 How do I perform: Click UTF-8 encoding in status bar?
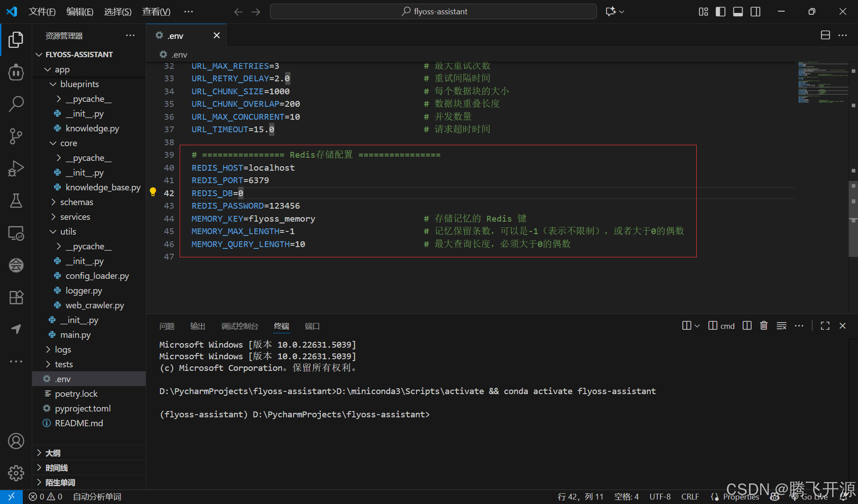(660, 496)
